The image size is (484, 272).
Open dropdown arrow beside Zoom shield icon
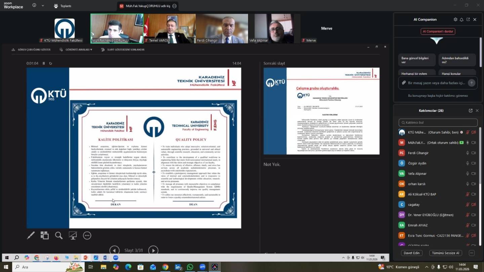43,6
